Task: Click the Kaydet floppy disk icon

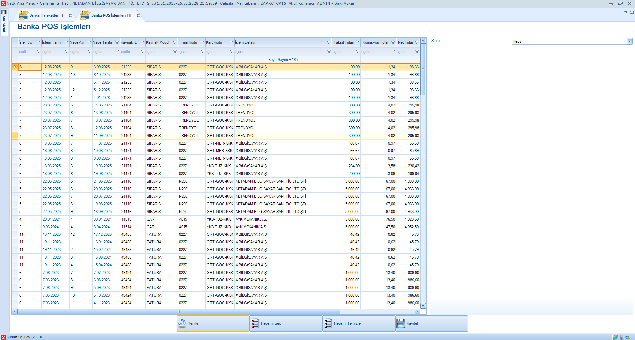Action: [400, 323]
